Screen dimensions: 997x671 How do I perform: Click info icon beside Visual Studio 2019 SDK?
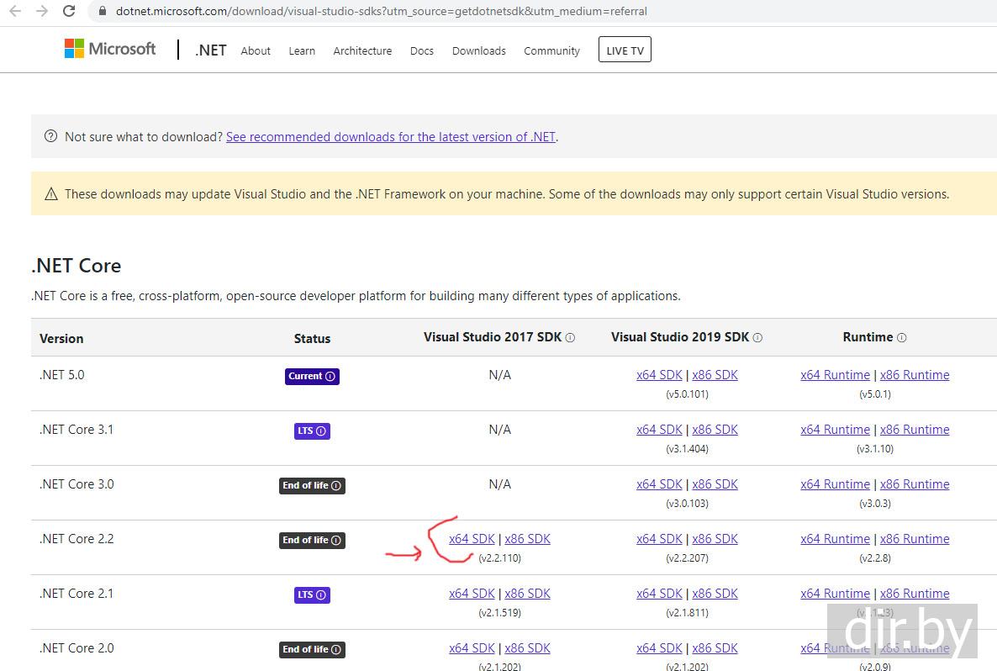click(x=757, y=338)
